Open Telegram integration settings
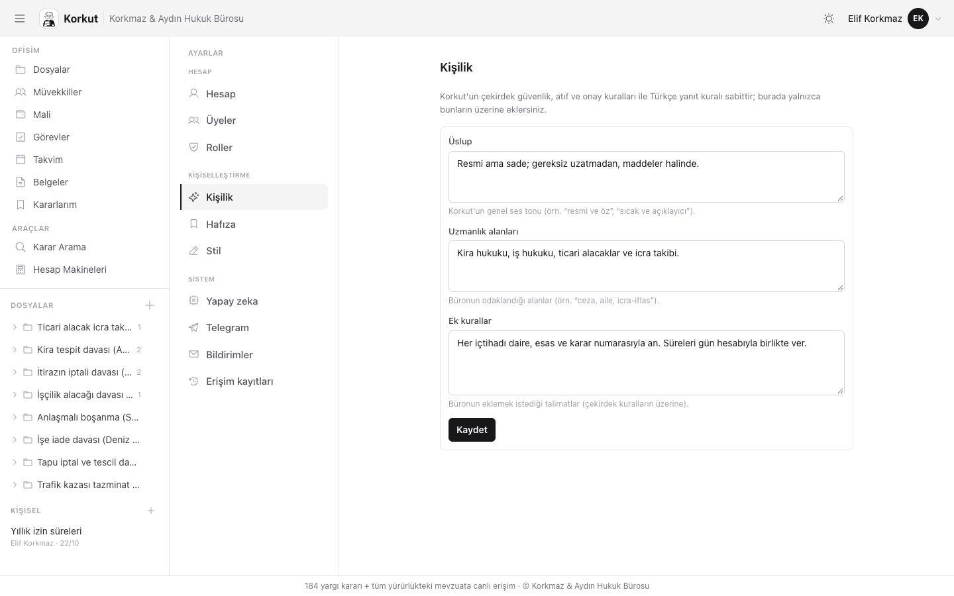Screen dimensions: 954x596 254,328
